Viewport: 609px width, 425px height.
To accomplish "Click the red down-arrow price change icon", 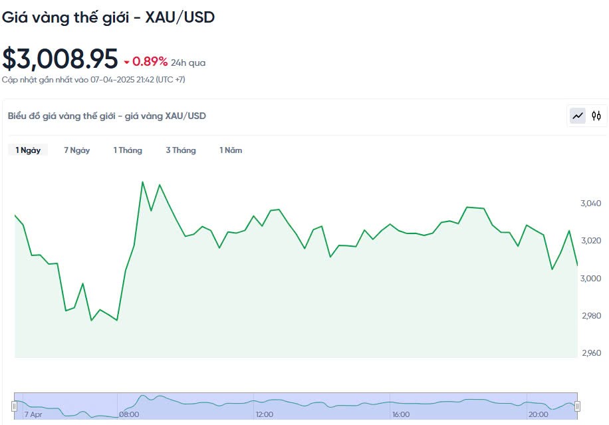I will tap(126, 63).
